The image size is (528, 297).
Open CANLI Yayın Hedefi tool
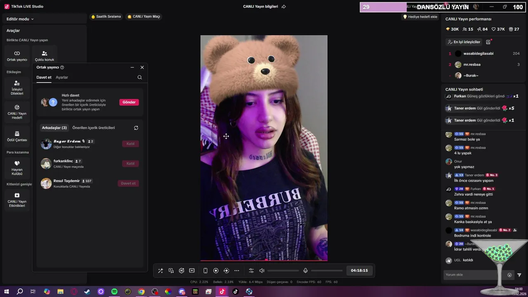pos(17,112)
